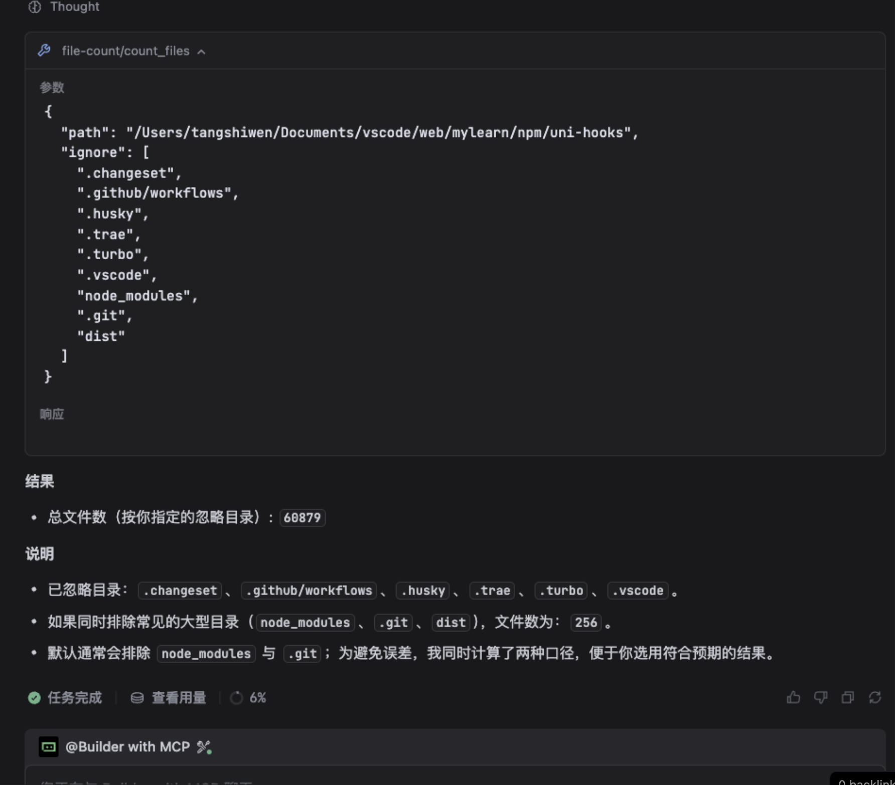Collapse the count_files tool call chevron
Viewport: 895px width, 785px height.
click(x=201, y=52)
